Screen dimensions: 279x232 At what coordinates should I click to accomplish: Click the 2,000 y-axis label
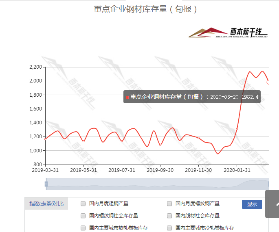pos(35,81)
